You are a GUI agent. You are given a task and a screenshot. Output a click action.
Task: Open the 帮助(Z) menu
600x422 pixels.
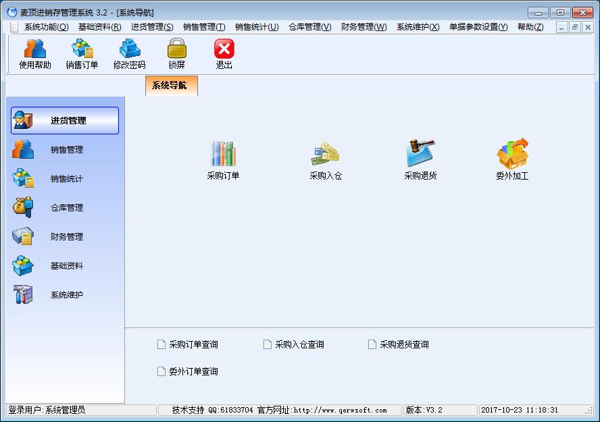click(x=530, y=27)
